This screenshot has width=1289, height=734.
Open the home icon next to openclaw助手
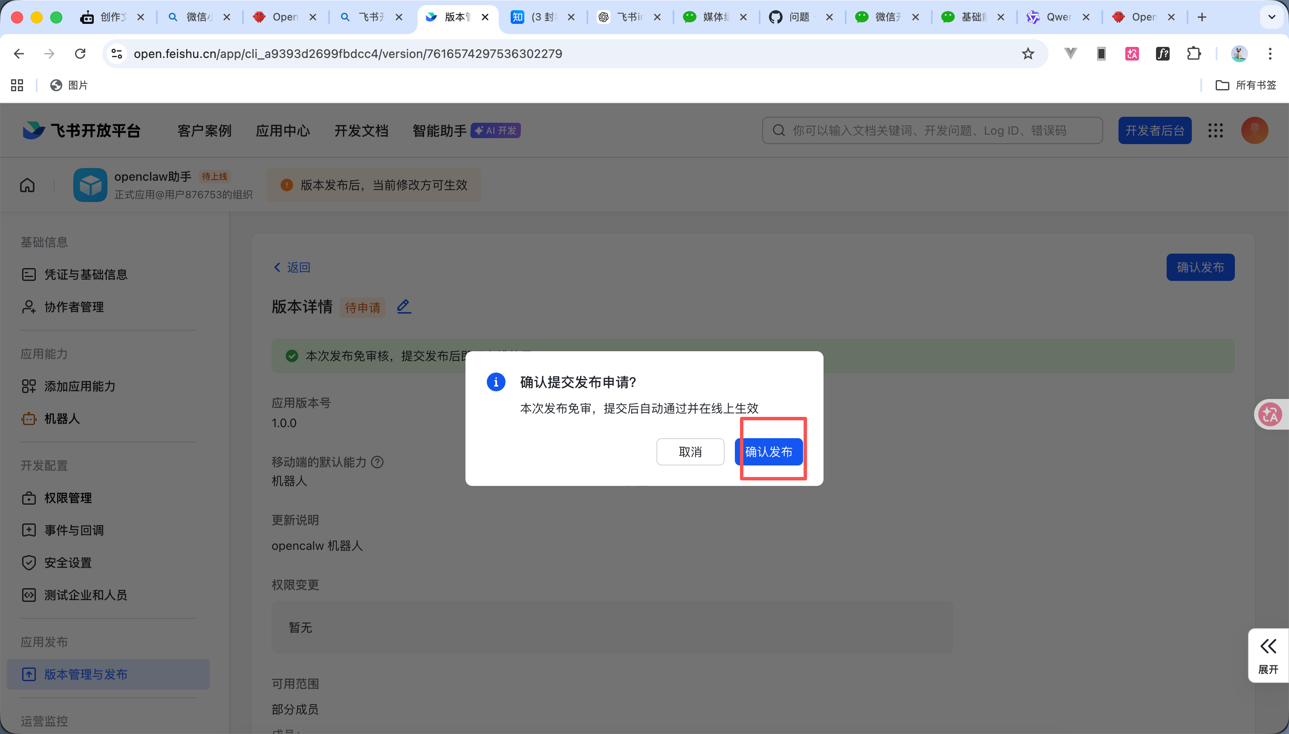(x=27, y=185)
